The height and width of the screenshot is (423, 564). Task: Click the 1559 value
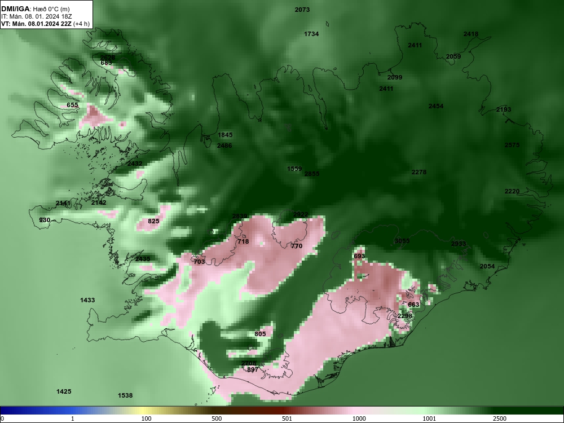coord(294,169)
